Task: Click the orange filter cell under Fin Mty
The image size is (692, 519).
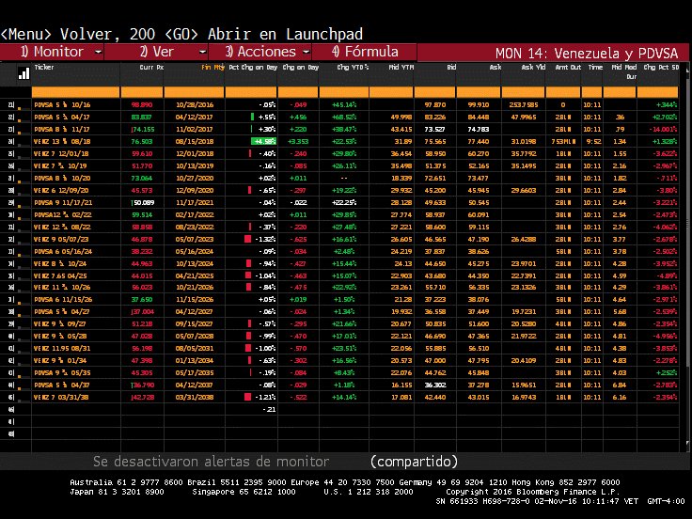Action: click(194, 92)
